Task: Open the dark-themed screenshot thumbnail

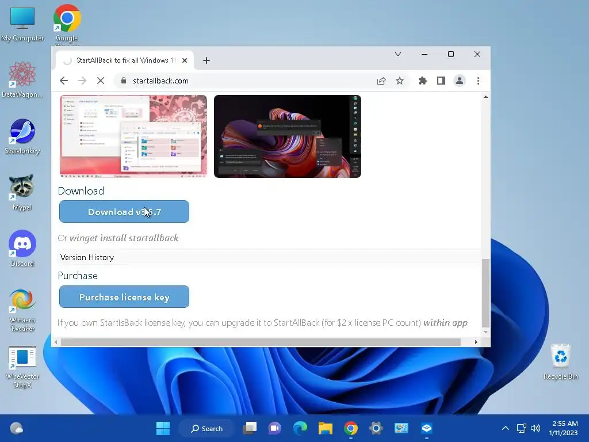Action: coord(288,136)
